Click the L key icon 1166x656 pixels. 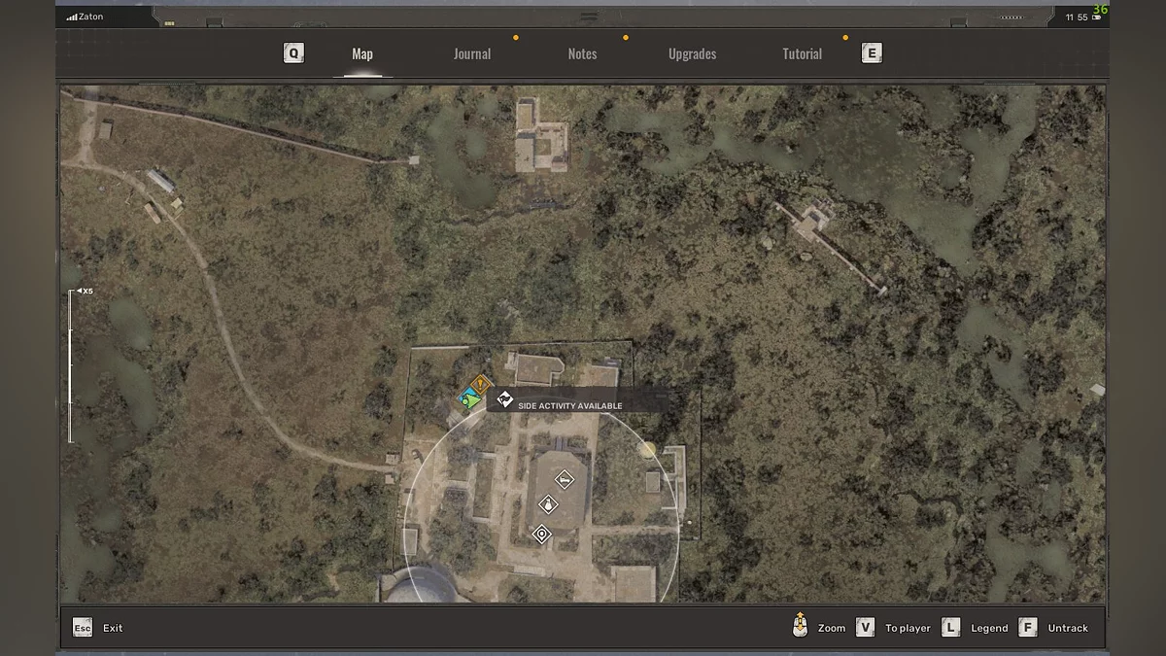[950, 628]
